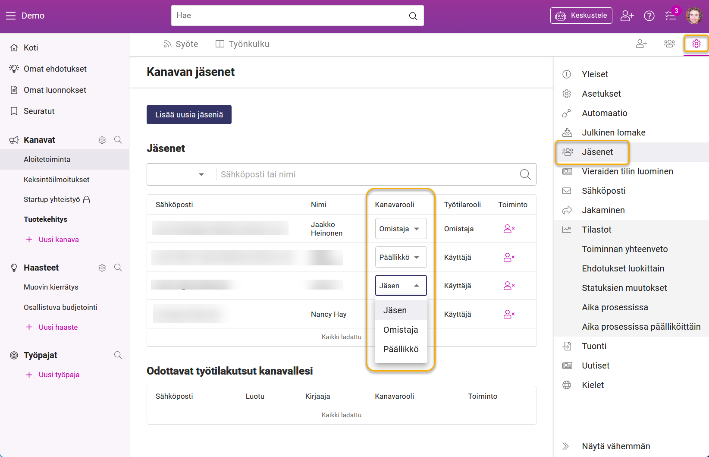The image size is (709, 457).
Task: Choose Päällikkö in the open role list
Action: (x=401, y=349)
